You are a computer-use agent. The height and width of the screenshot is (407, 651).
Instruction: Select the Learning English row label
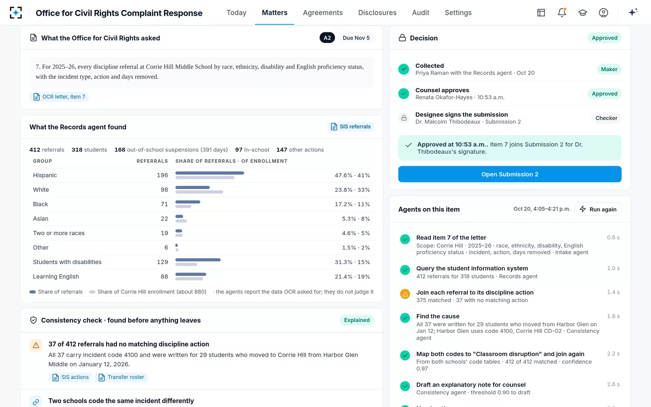coord(56,276)
